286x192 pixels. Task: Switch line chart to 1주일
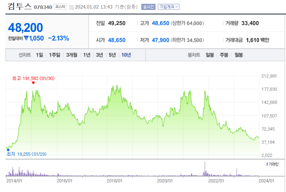point(54,55)
